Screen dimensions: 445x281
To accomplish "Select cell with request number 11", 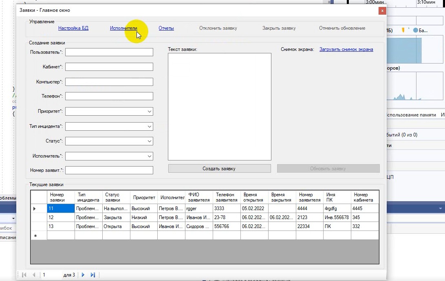I will [x=61, y=209].
